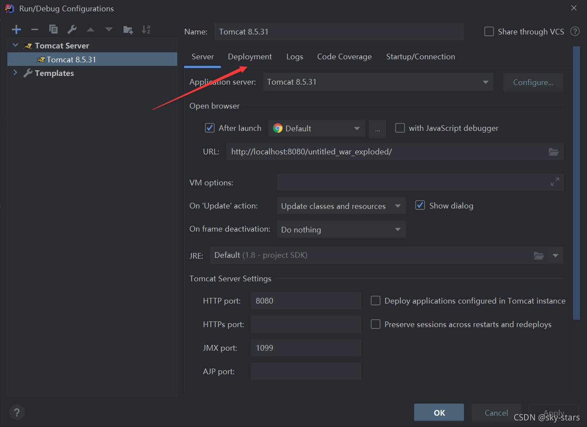Enable with JavaScript debugger checkbox

(400, 128)
